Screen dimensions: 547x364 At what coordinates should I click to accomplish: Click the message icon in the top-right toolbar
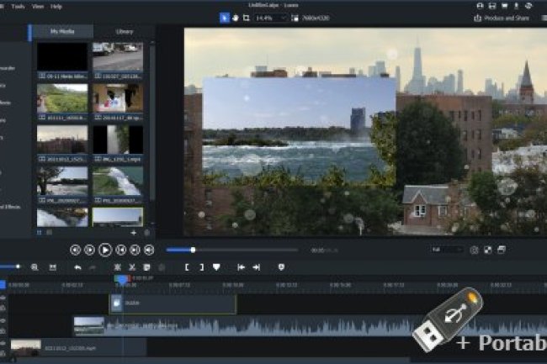(504, 6)
